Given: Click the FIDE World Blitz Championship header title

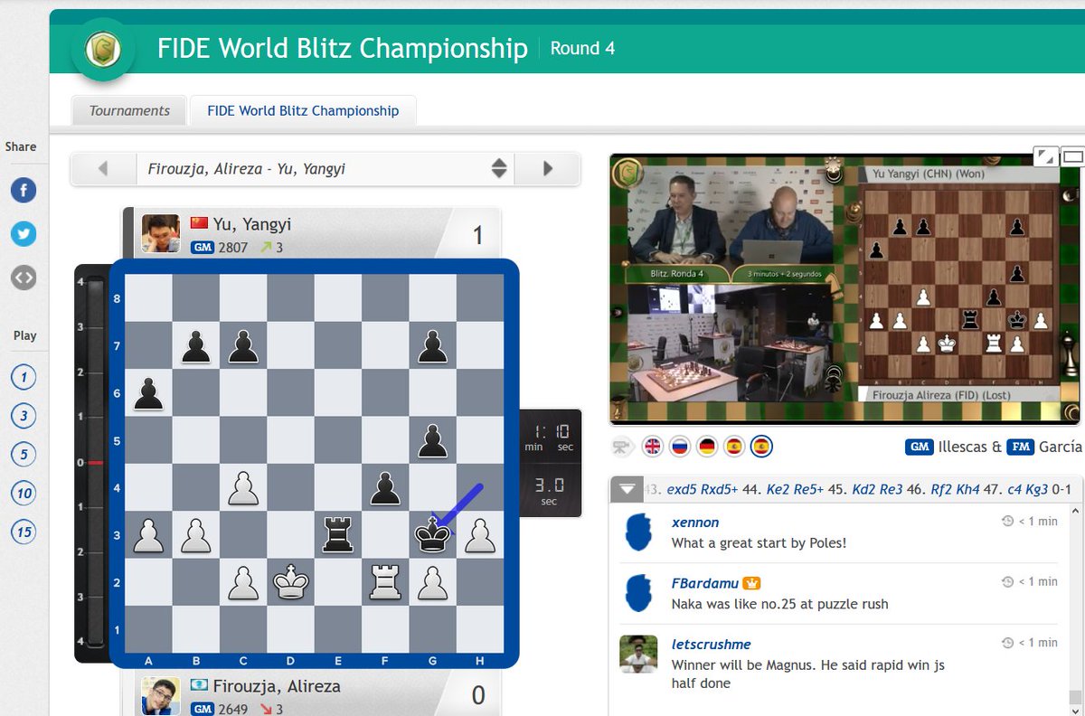Looking at the screenshot, I should point(342,48).
